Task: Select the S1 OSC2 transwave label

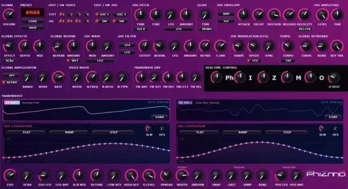Action: coord(185,103)
